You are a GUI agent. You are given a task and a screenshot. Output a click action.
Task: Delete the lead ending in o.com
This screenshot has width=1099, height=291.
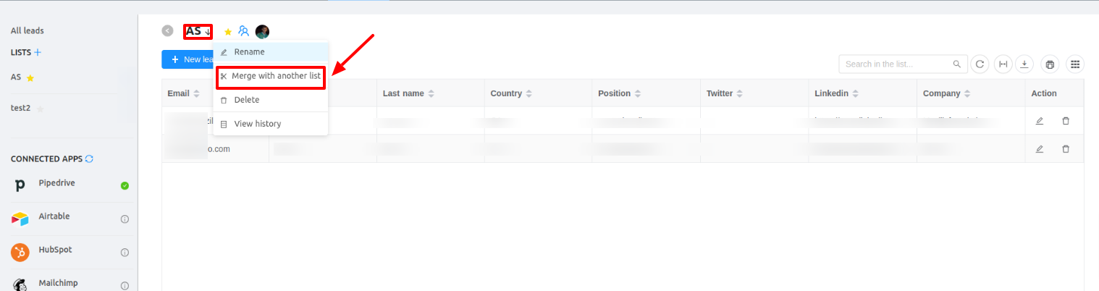[x=1066, y=148]
